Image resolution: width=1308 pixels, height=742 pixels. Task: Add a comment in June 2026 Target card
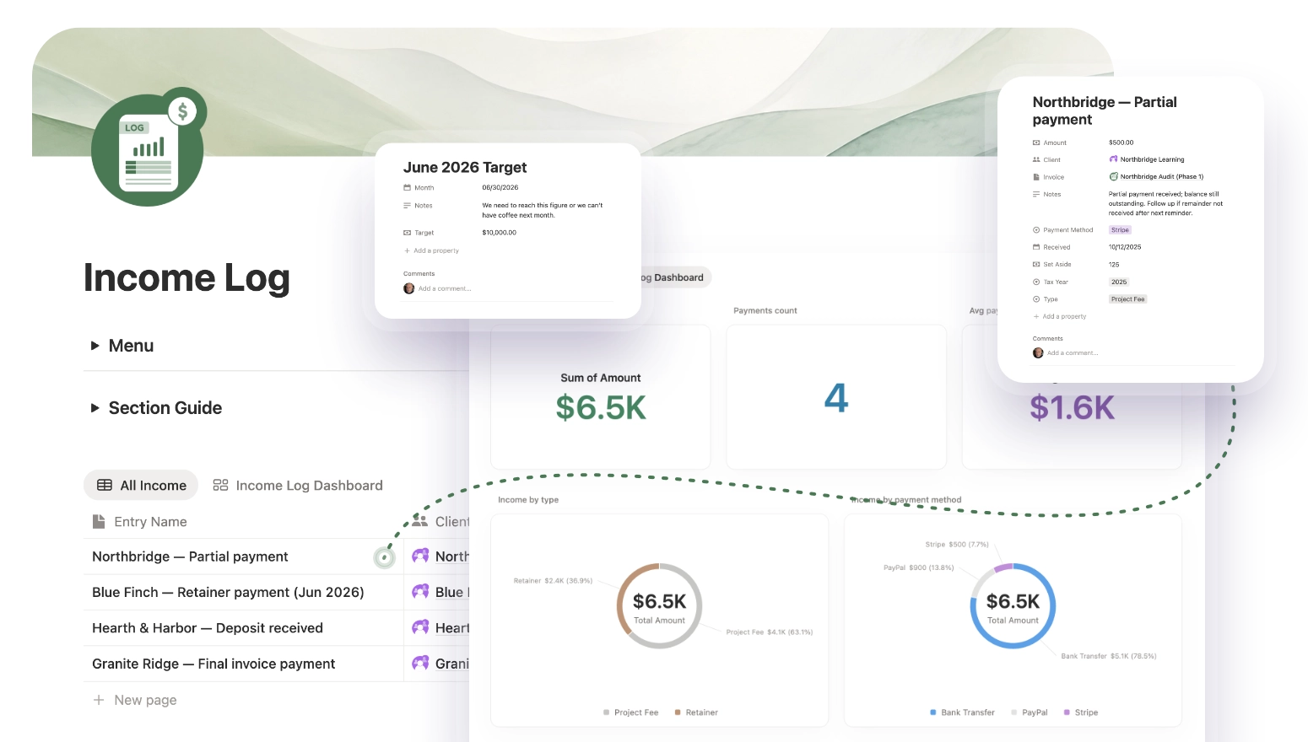445,288
